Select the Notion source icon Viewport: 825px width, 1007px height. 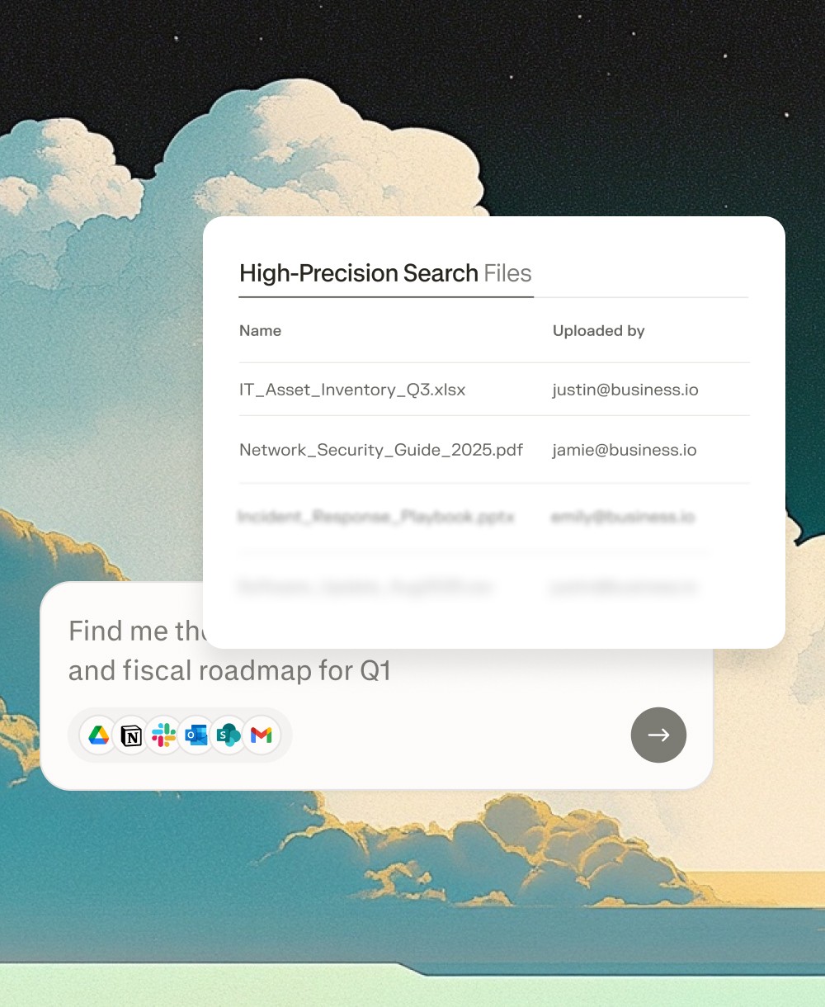[131, 735]
